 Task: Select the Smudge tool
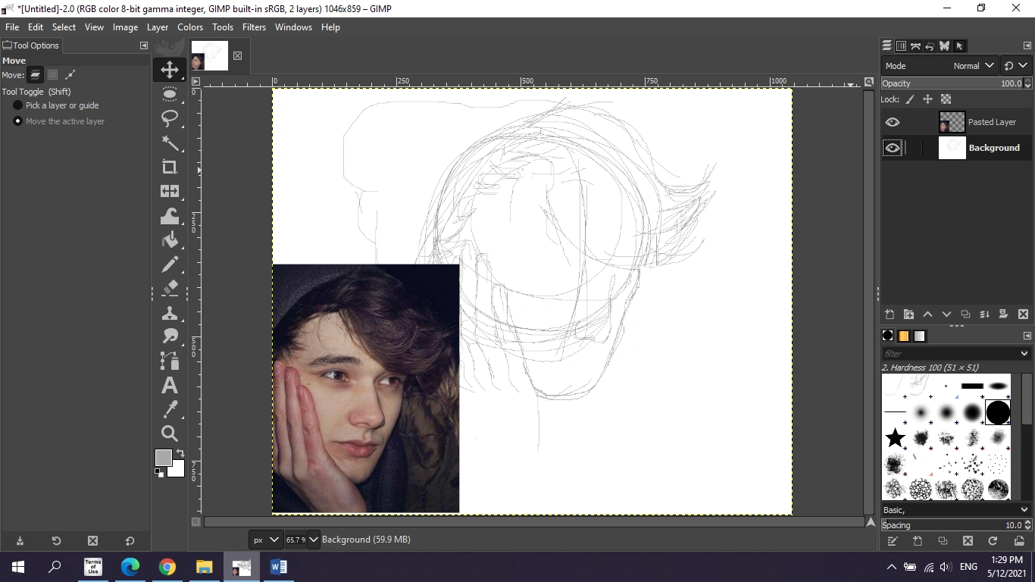169,336
